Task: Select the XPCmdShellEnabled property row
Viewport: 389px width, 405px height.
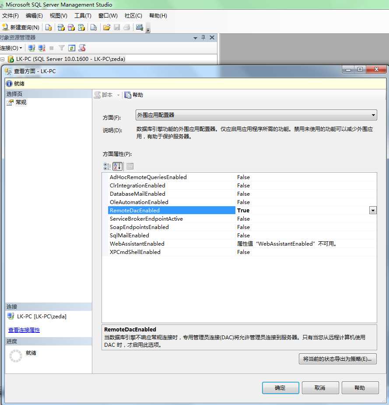Action: pos(242,252)
